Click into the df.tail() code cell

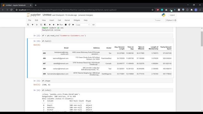107,41
